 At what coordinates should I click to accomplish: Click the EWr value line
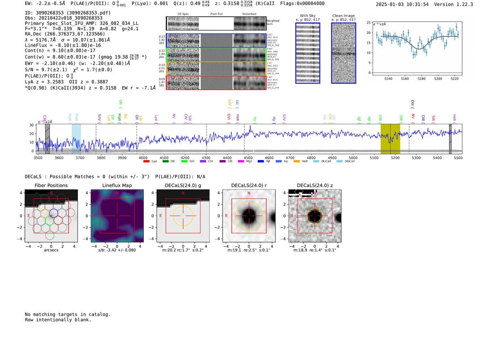[x=77, y=63]
